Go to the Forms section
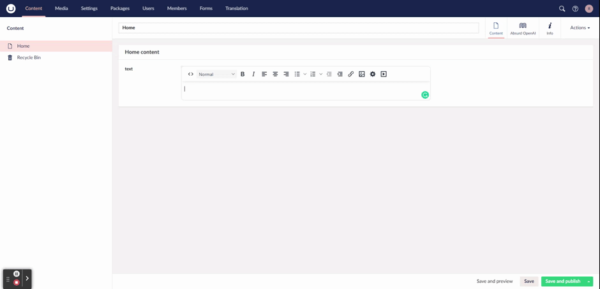The width and height of the screenshot is (600, 289). click(x=206, y=8)
